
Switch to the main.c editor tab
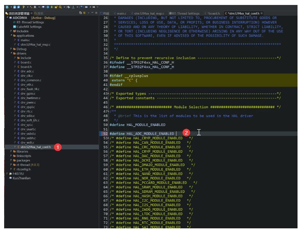pos(122,13)
